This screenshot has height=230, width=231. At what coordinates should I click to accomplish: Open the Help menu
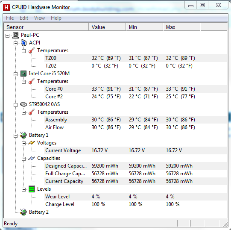point(56,18)
